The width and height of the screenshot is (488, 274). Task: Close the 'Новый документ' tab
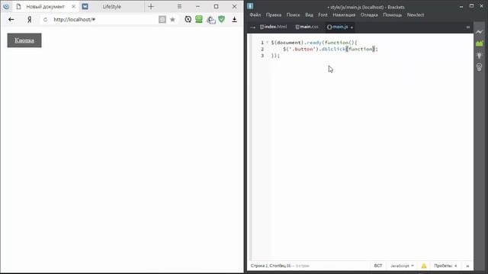coord(73,7)
